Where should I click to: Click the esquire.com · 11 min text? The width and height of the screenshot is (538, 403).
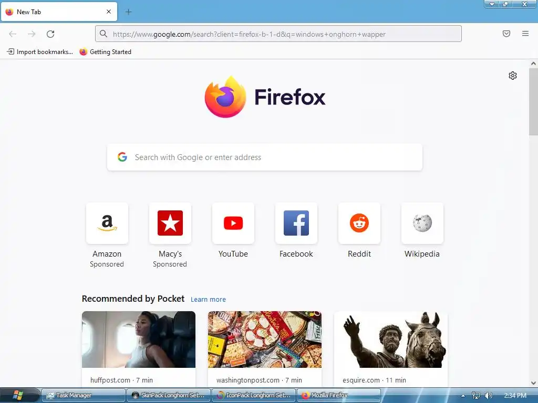point(374,380)
